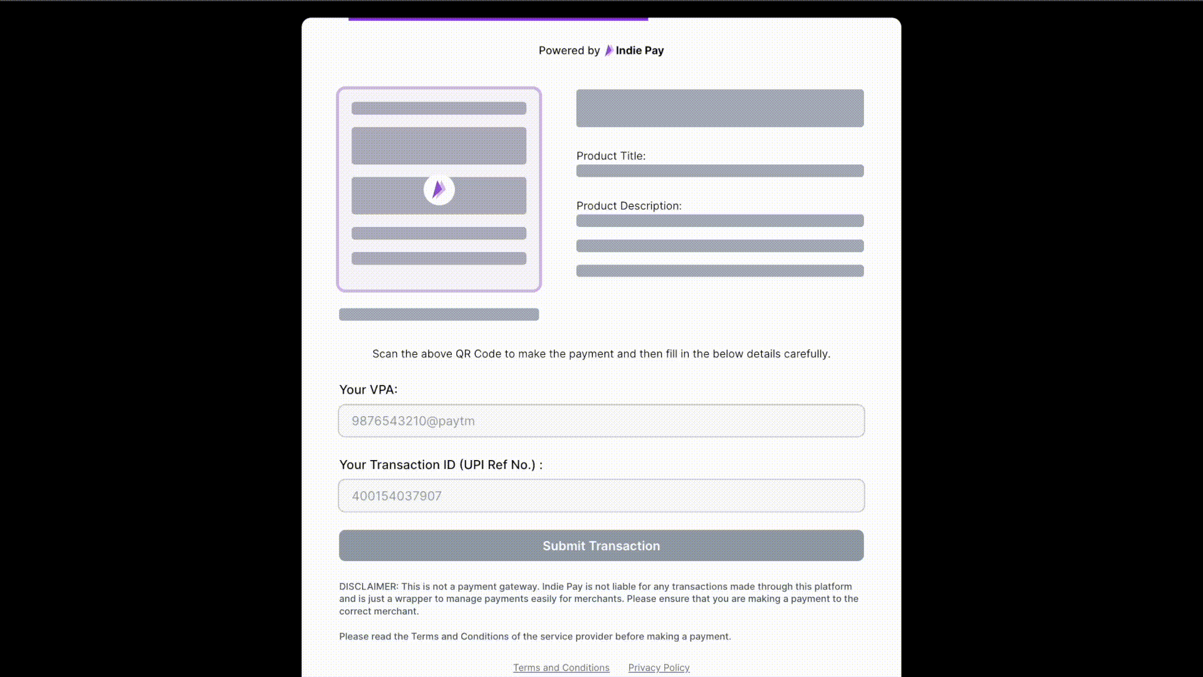Viewport: 1203px width, 677px height.
Task: Click the last Product Description placeholder bar
Action: pos(719,271)
